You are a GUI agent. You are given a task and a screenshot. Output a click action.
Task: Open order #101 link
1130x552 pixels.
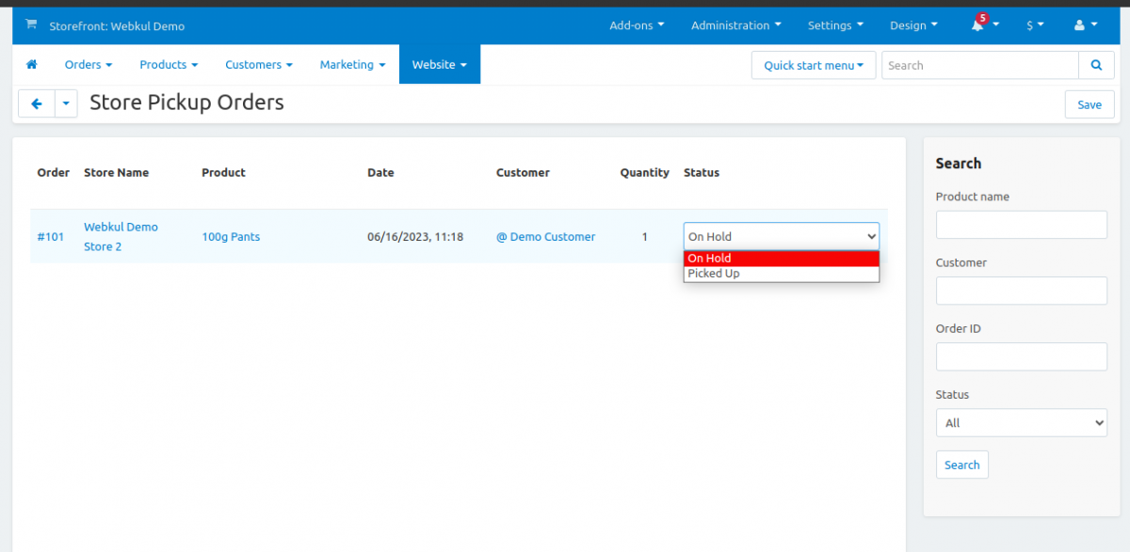(51, 237)
